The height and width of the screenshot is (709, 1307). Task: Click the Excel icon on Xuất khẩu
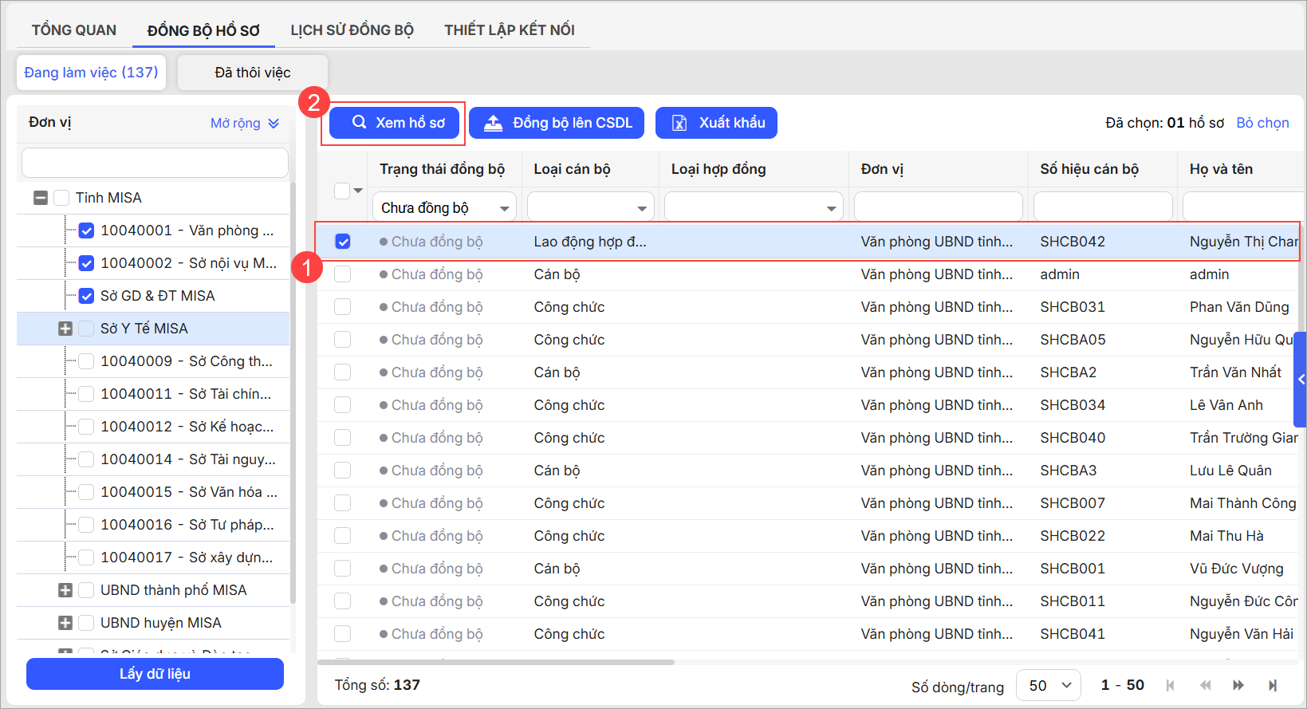pyautogui.click(x=679, y=123)
